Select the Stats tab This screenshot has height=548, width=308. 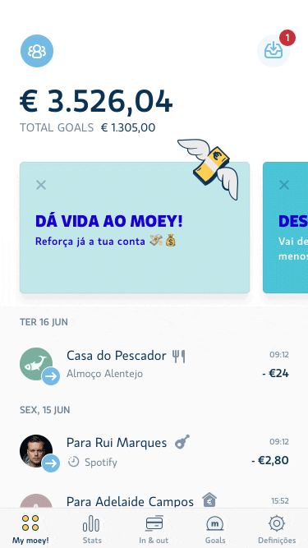click(92, 529)
